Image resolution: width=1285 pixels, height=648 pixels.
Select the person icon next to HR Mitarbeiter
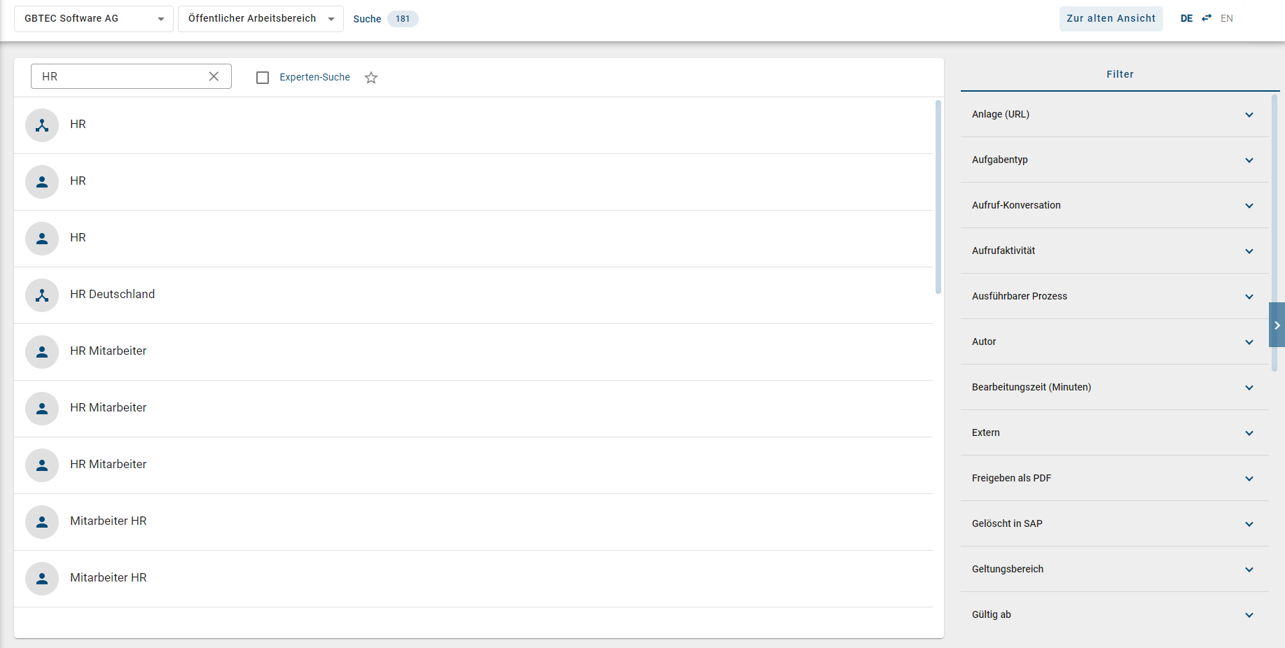tap(42, 352)
